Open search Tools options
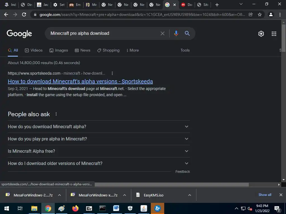This screenshot has height=214, width=286. (185, 50)
